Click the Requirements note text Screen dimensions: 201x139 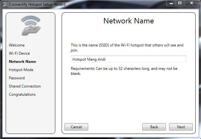click(x=124, y=71)
